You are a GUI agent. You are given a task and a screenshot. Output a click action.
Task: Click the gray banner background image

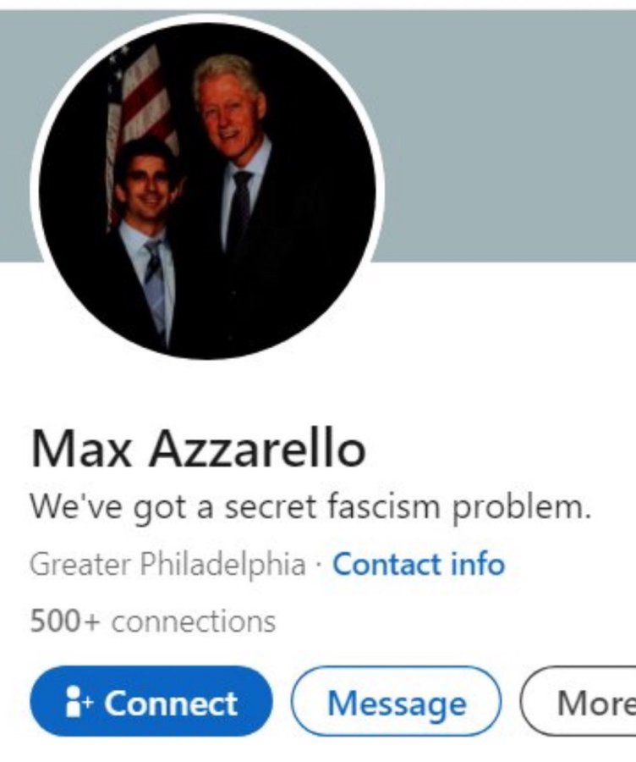tap(505, 136)
